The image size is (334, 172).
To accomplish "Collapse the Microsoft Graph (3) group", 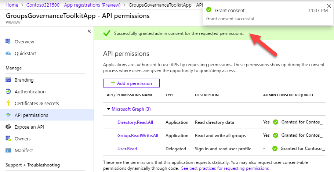I will pos(109,109).
